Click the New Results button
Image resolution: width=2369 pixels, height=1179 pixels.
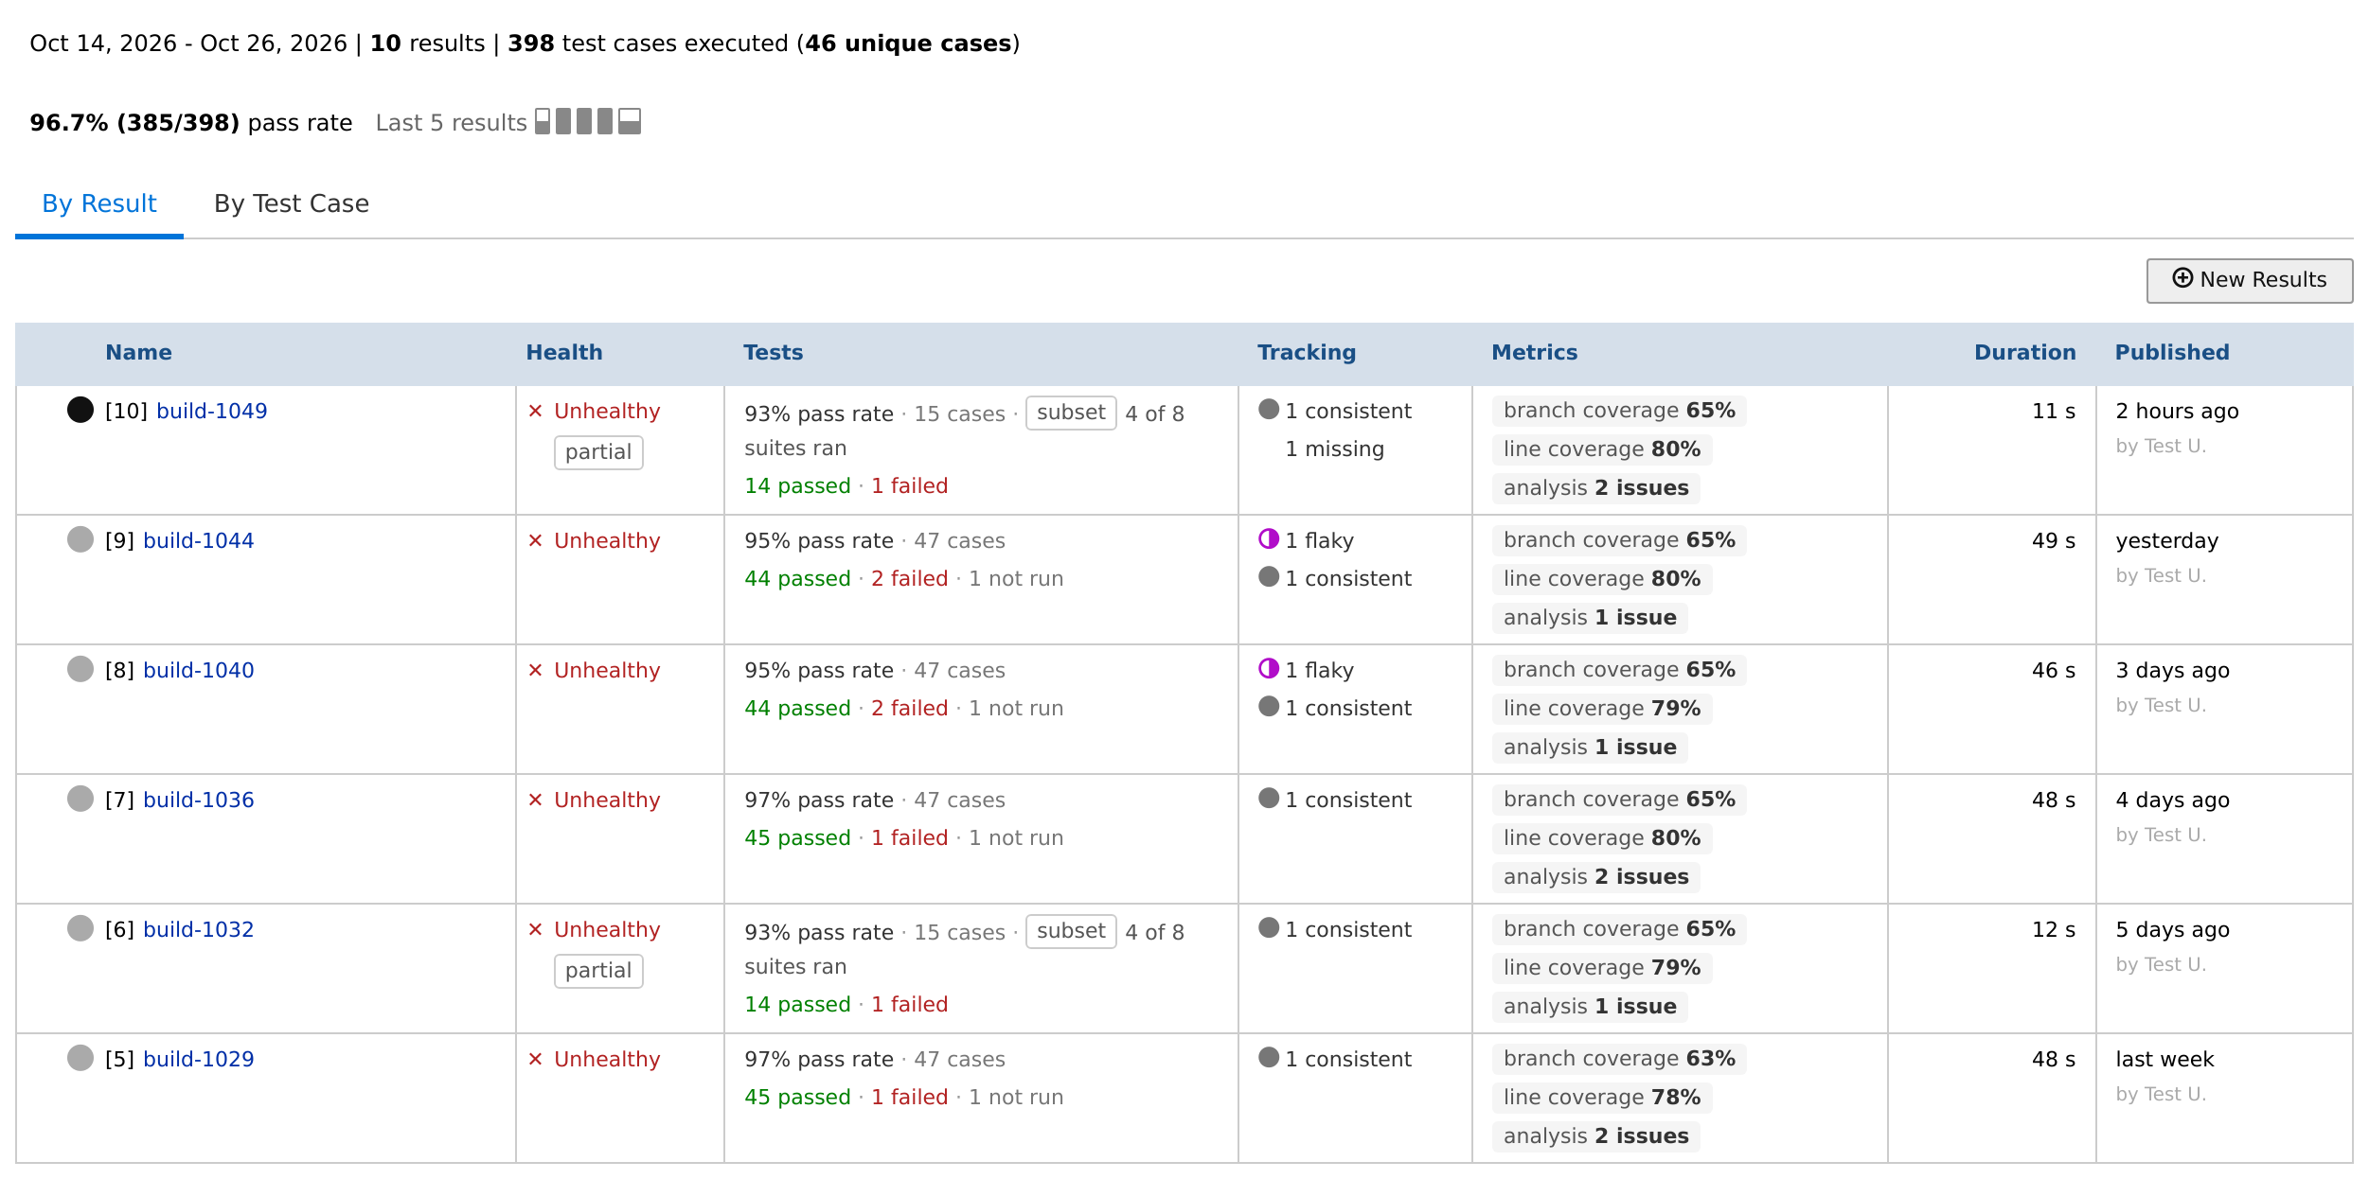2250,280
